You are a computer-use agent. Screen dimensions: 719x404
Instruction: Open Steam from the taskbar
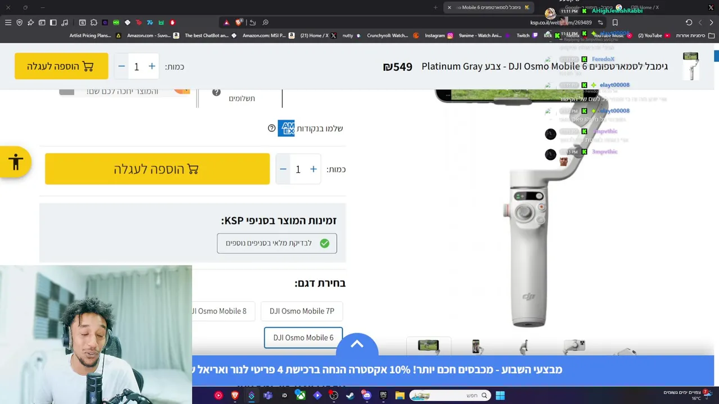coord(350,396)
